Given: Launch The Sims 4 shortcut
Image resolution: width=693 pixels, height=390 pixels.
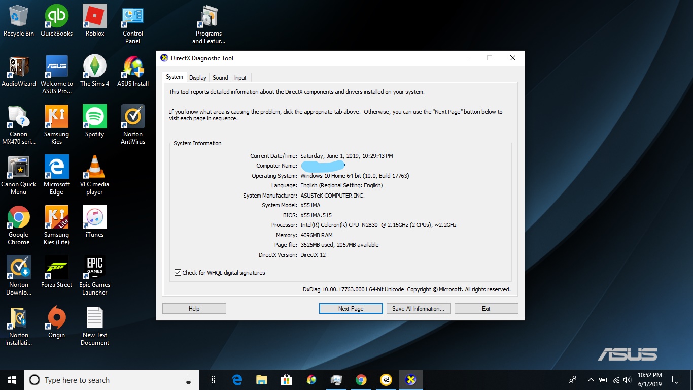Looking at the screenshot, I should pos(95,72).
